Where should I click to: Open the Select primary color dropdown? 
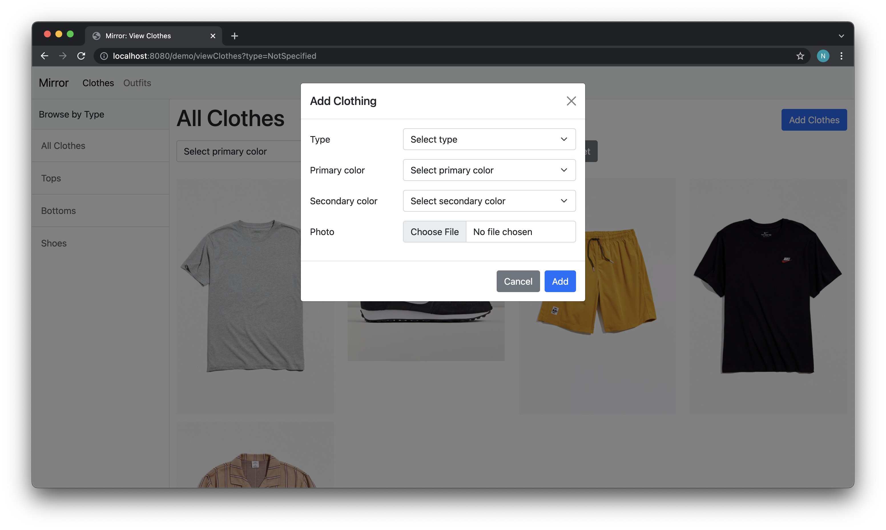pyautogui.click(x=489, y=170)
